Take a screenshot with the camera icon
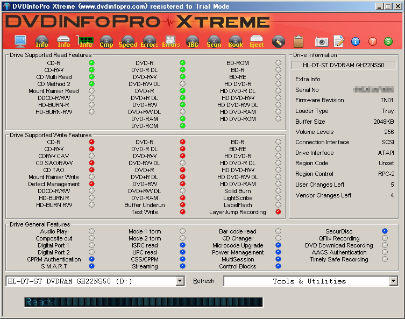The width and height of the screenshot is (405, 319). click(x=322, y=41)
